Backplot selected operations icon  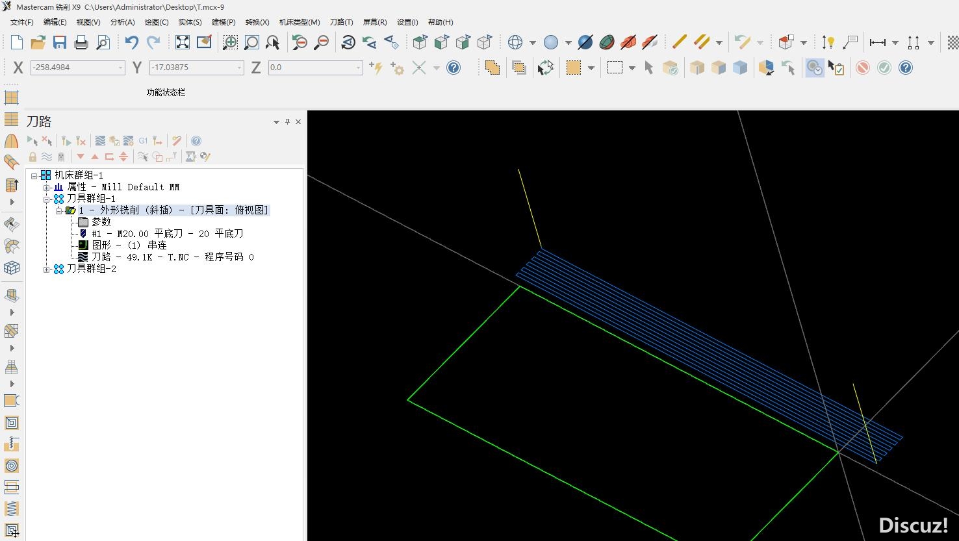100,140
